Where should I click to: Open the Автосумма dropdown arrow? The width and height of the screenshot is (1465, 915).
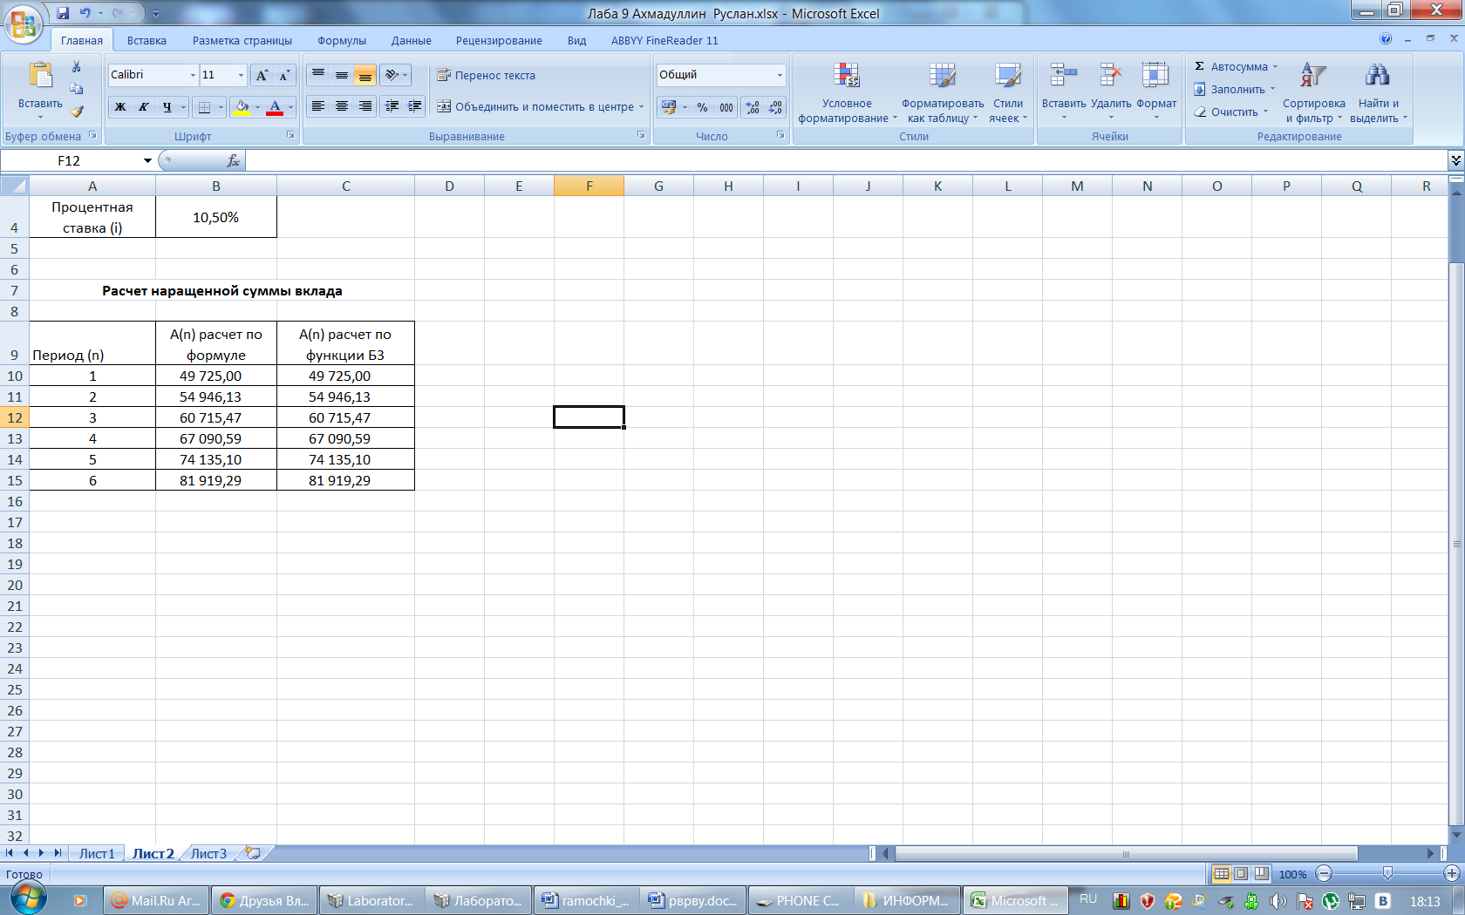click(x=1275, y=67)
